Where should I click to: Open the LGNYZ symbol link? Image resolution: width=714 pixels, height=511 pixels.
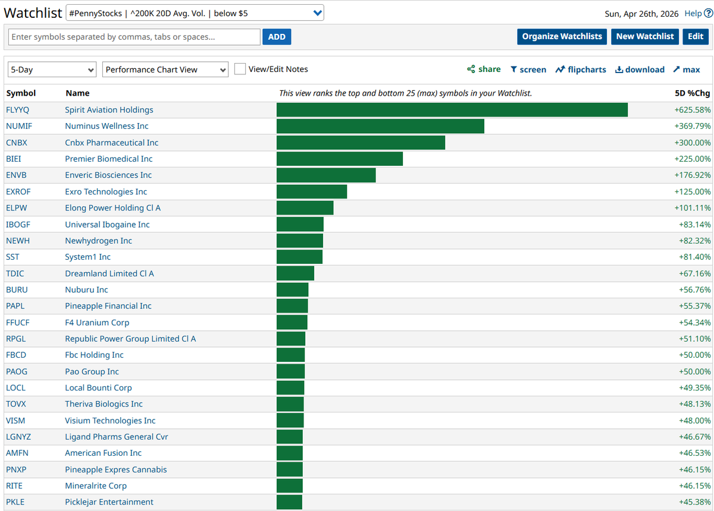(x=18, y=437)
